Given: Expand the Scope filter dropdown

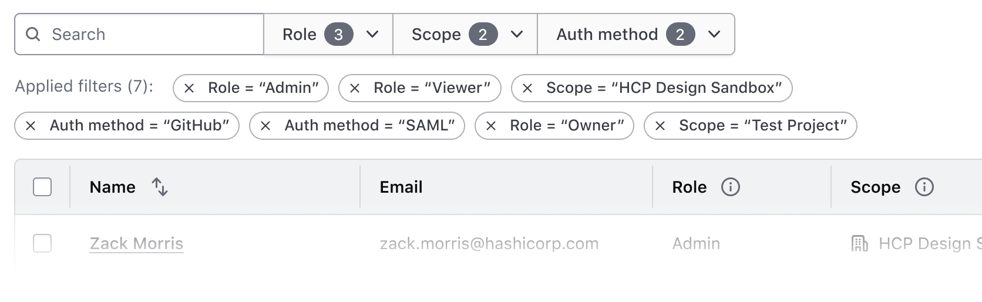Looking at the screenshot, I should (x=465, y=35).
